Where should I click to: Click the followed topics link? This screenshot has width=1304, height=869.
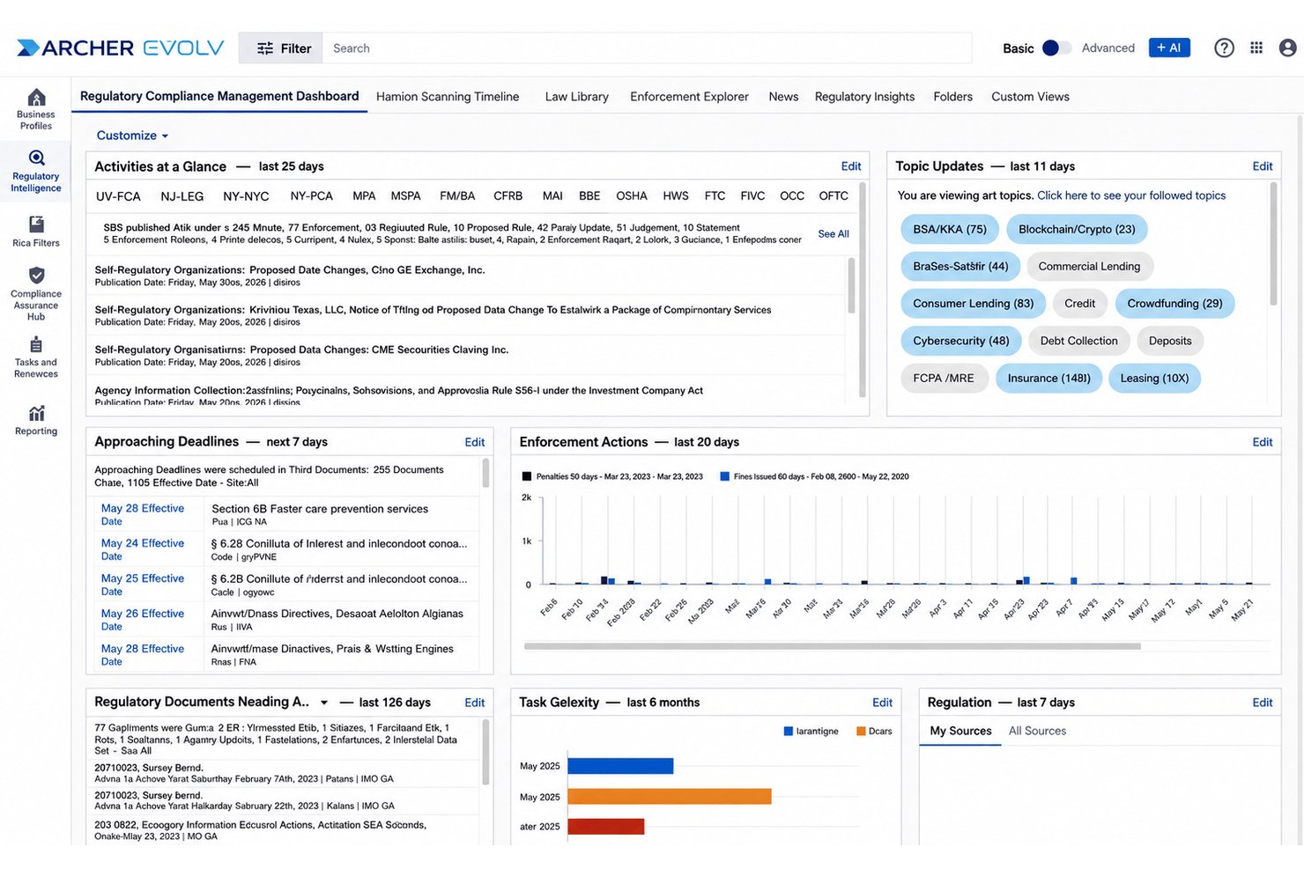point(1131,195)
